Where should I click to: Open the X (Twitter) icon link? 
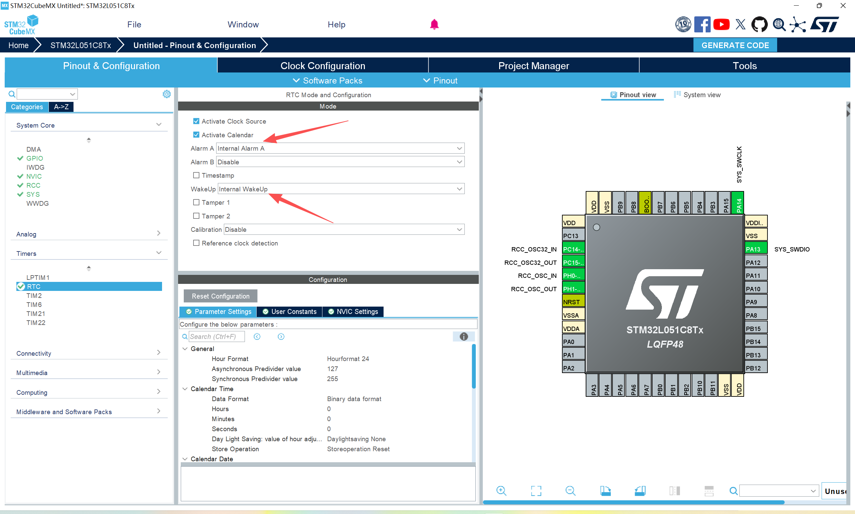click(x=740, y=25)
